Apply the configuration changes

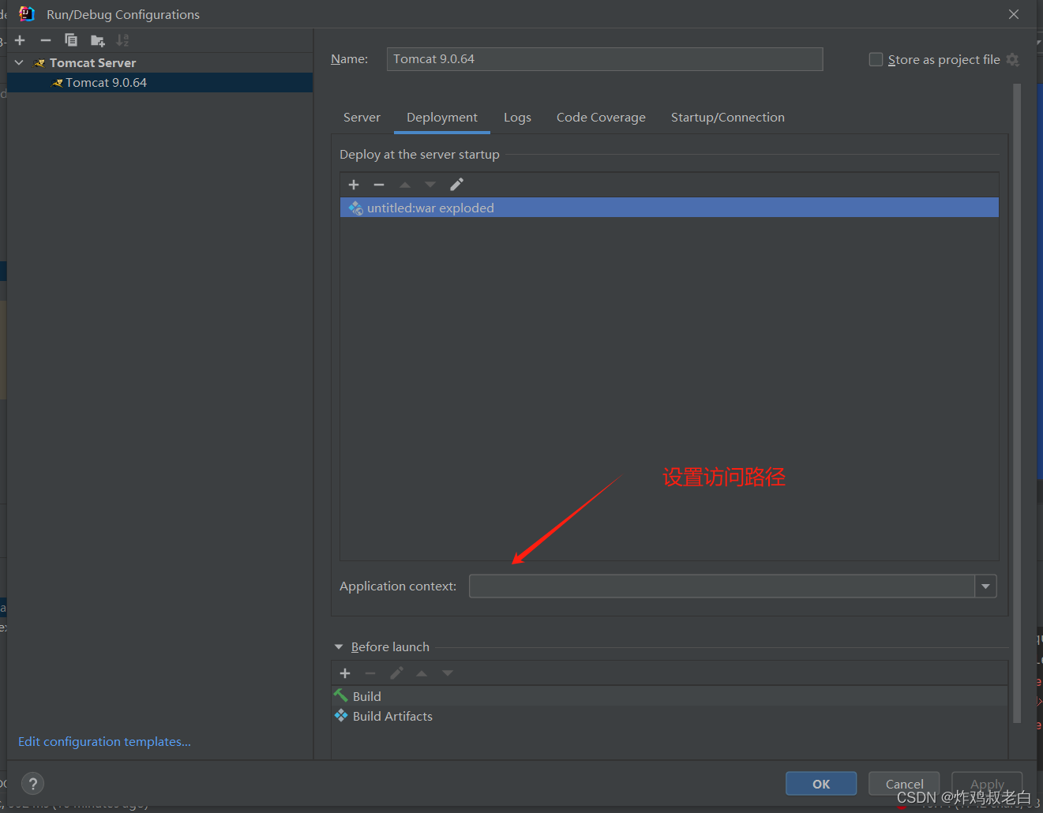click(x=987, y=784)
